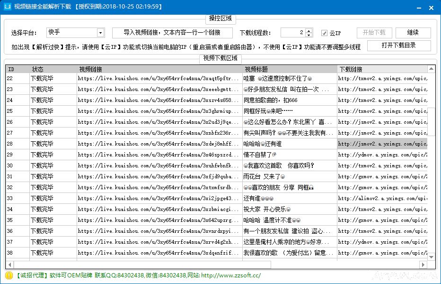Select the row with ID 23
Screen dimensions: 441x284
coord(217,89)
